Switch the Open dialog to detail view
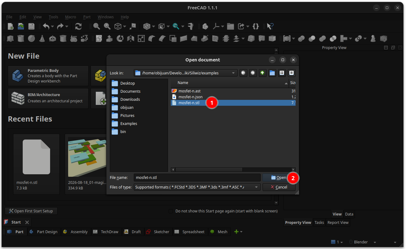Viewport: 406px width, 249px height. tap(292, 73)
